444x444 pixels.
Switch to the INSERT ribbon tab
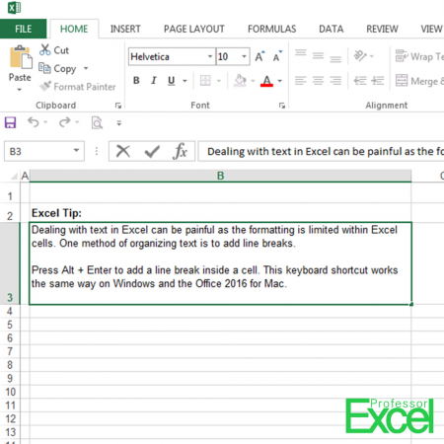(125, 29)
